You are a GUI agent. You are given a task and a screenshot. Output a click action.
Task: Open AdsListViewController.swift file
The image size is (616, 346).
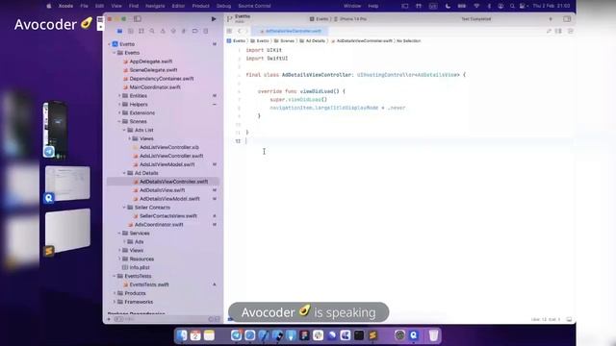171,156
